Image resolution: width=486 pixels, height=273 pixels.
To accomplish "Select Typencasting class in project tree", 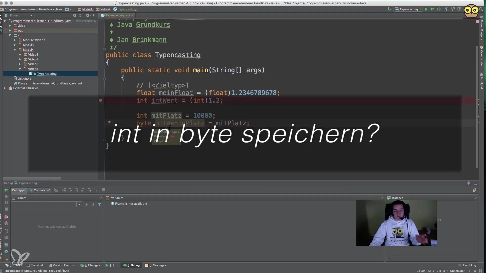I will point(47,74).
